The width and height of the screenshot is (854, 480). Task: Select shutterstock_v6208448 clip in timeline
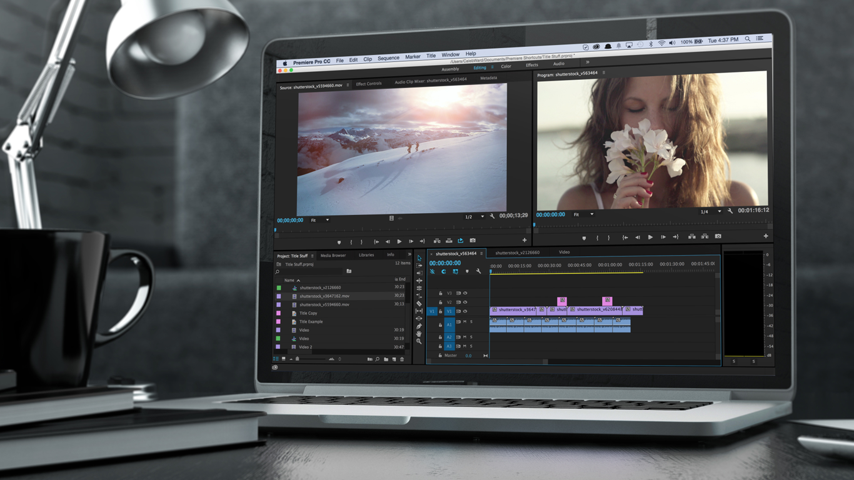596,309
